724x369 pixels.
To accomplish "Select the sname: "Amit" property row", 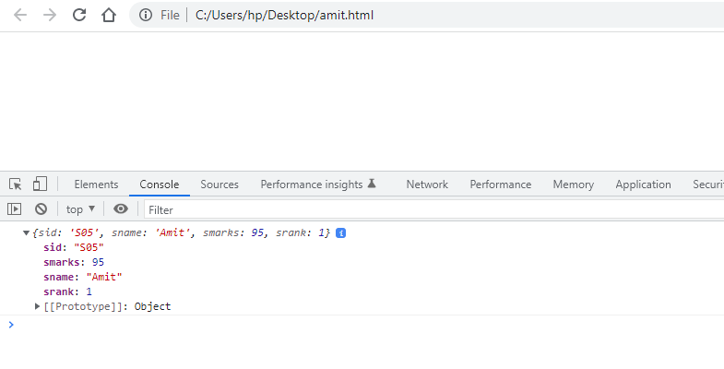I will [83, 277].
